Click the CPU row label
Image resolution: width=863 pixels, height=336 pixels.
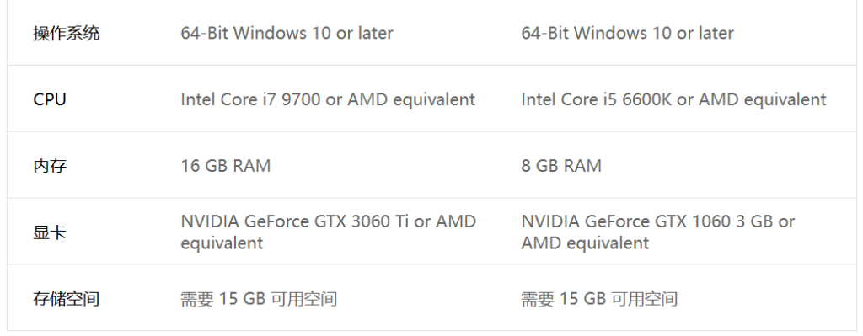tap(50, 99)
